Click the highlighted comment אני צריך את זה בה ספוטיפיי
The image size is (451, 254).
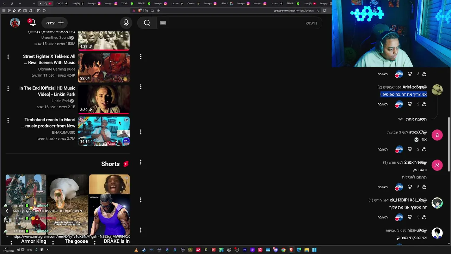(x=403, y=95)
